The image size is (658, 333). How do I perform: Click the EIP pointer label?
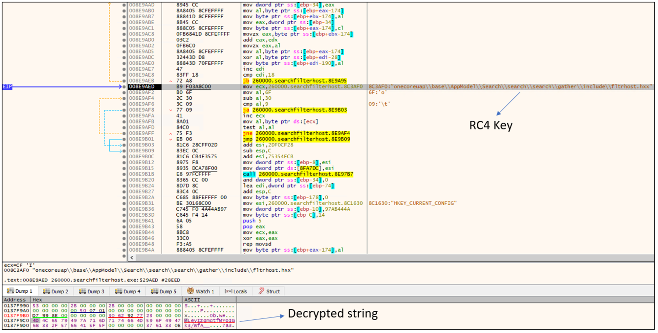7,87
